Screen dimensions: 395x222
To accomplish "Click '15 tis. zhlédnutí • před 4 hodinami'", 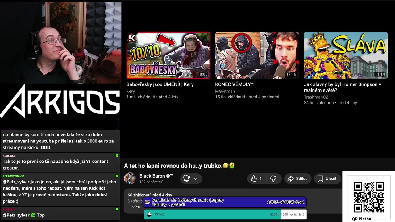I will click(247, 97).
